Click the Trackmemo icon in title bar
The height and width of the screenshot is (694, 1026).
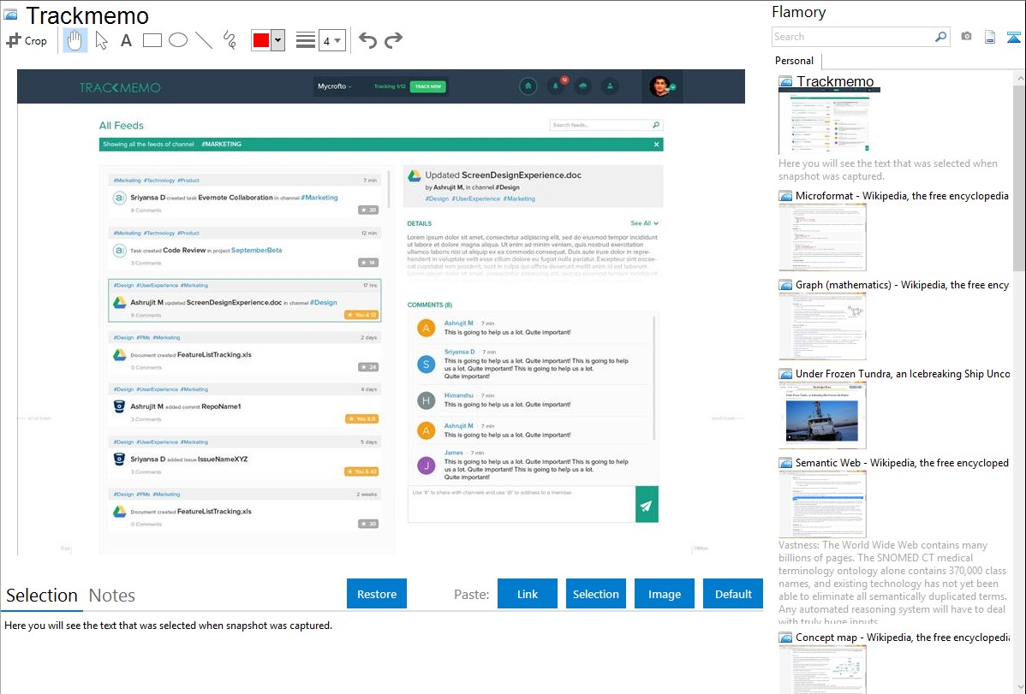(x=10, y=15)
